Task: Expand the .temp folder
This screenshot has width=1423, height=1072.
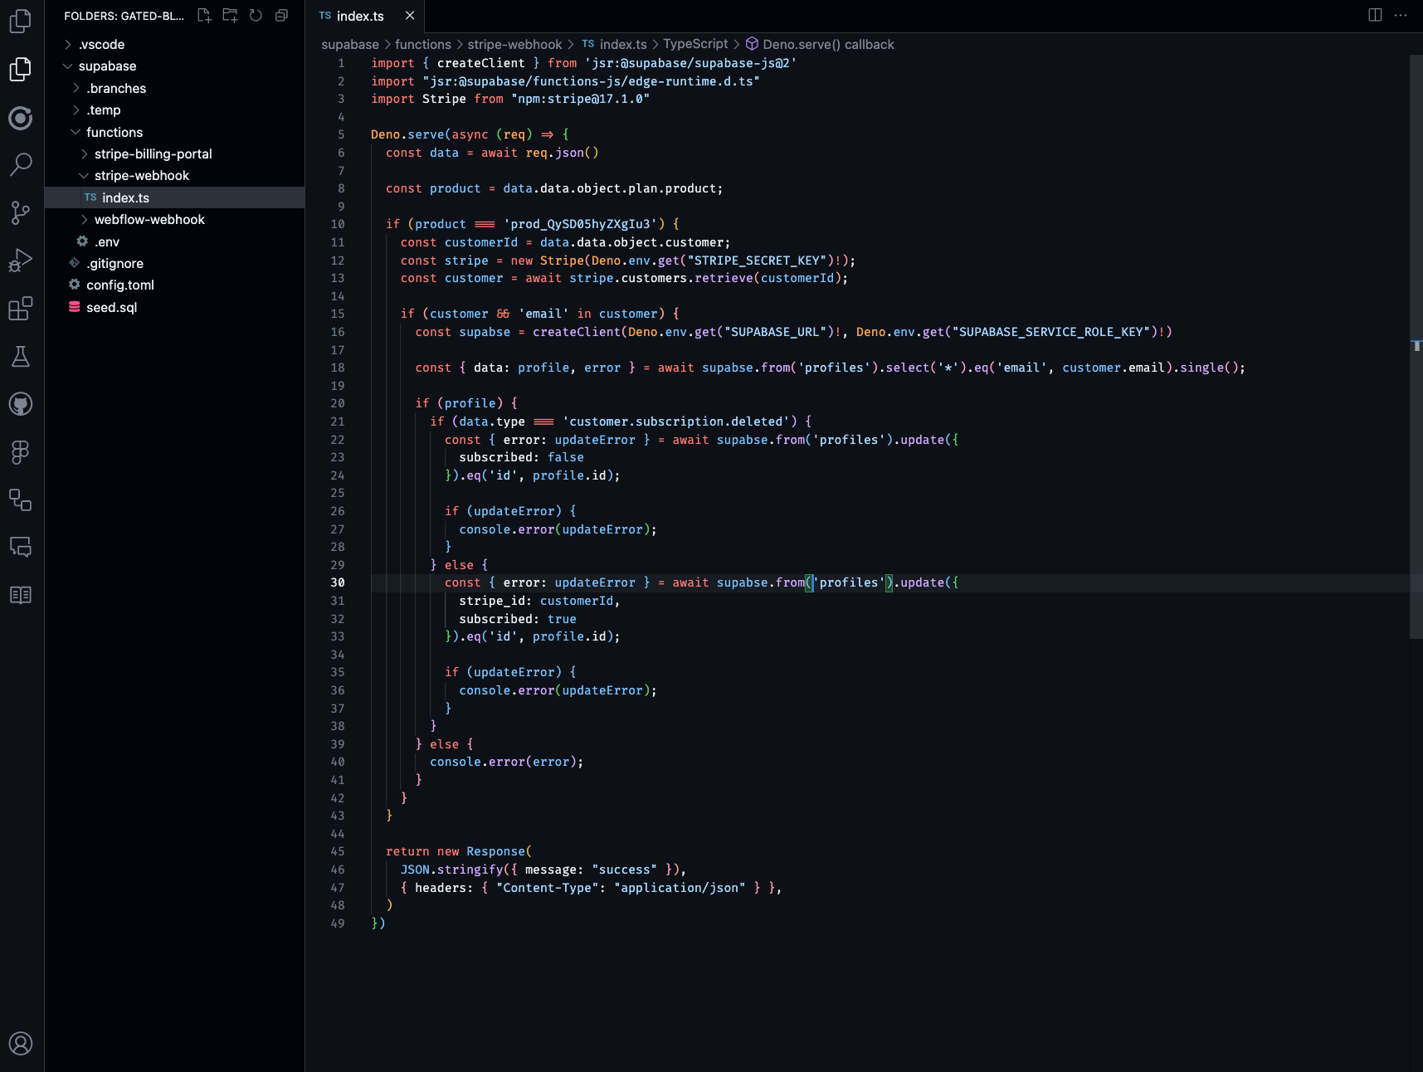Action: (174, 110)
